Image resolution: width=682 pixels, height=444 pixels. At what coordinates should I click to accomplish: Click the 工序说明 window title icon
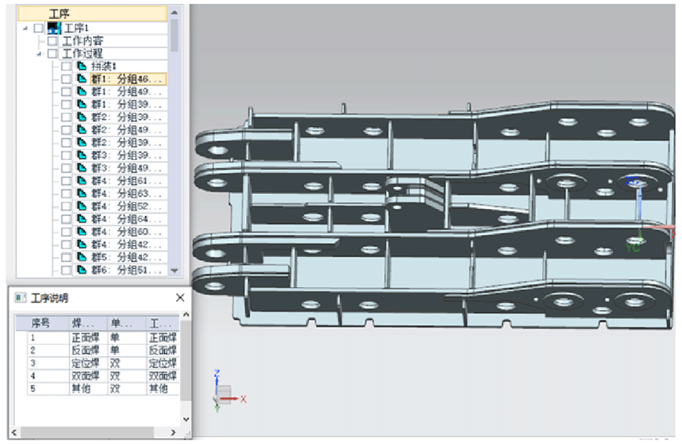click(21, 298)
